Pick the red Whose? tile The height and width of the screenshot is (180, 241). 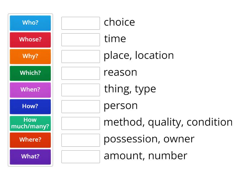[x=30, y=40]
